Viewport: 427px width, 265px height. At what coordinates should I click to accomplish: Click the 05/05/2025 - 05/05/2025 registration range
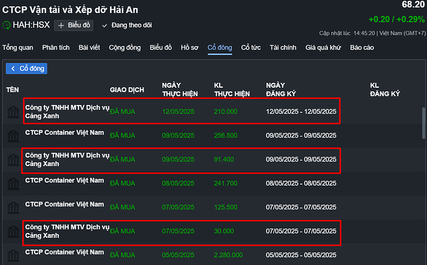point(301,255)
